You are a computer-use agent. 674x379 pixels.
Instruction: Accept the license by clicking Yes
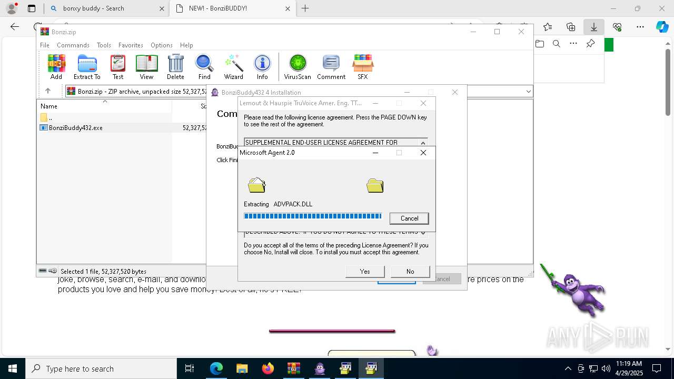click(x=365, y=272)
